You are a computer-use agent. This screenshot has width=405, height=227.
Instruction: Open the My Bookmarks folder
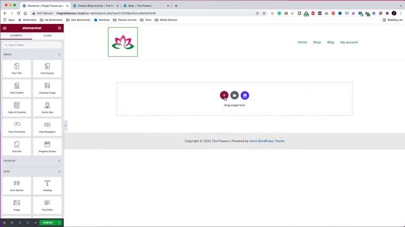coord(51,20)
